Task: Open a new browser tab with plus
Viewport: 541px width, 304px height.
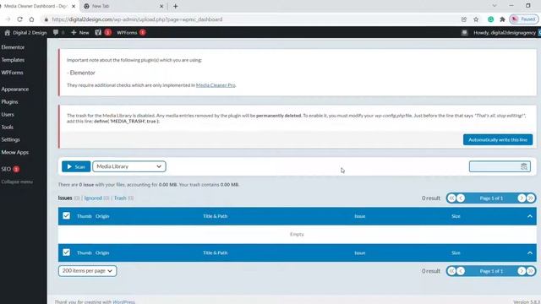Action: tap(175, 6)
